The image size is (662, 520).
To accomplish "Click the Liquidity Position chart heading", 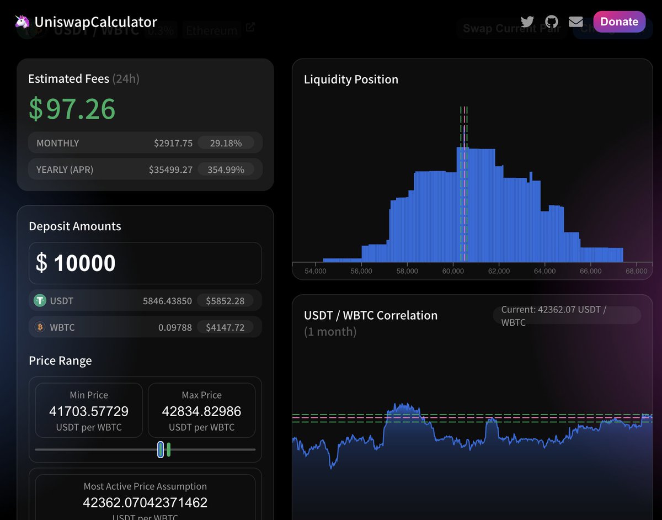I will tap(351, 79).
